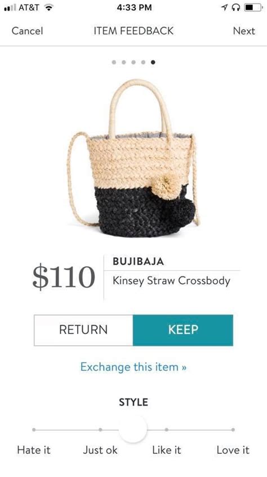Select the fifth active page dot

(153, 62)
